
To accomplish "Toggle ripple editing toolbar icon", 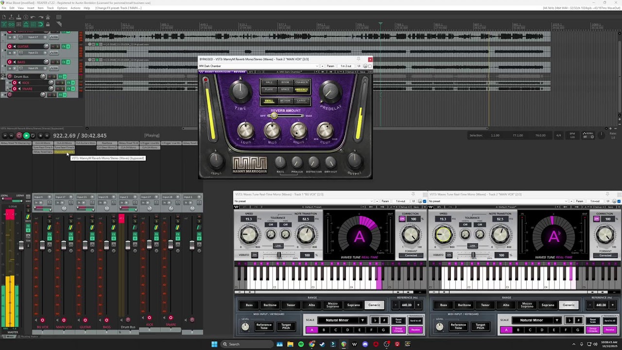I will [19, 24].
